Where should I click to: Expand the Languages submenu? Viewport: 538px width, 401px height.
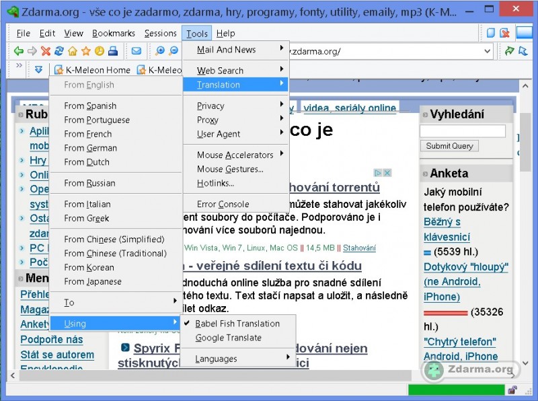pyautogui.click(x=237, y=359)
